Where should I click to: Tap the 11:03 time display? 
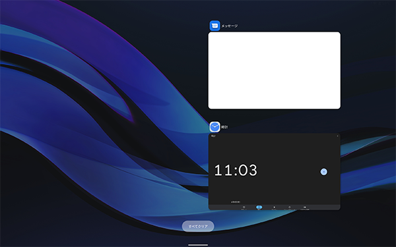236,170
